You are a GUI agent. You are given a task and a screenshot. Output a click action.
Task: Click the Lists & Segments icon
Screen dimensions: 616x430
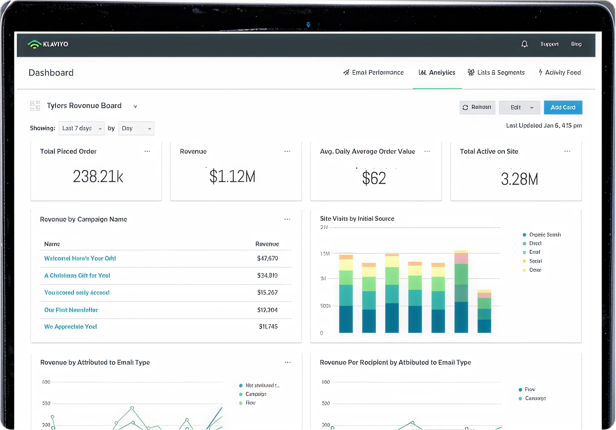471,72
